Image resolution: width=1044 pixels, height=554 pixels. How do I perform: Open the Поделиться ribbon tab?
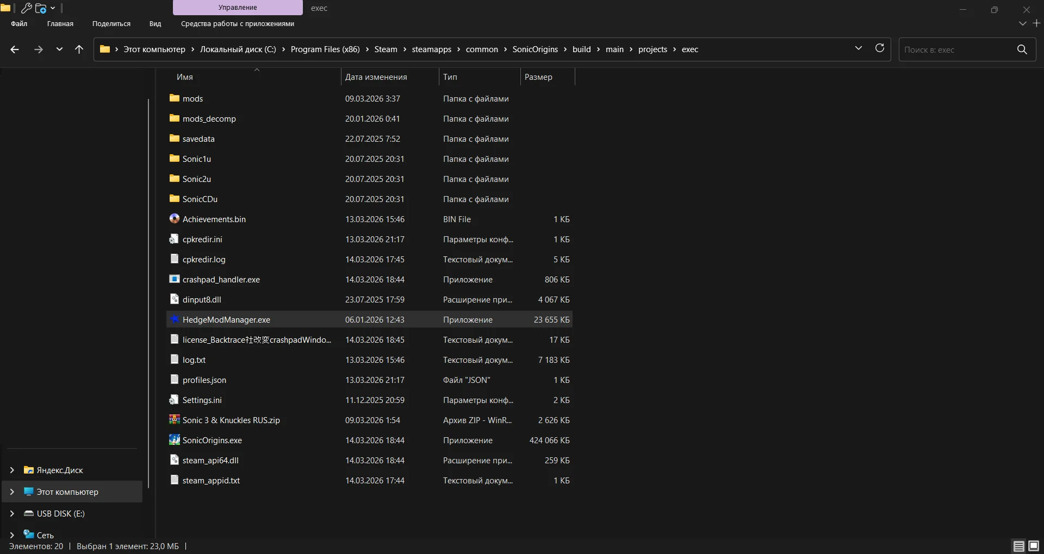(x=111, y=23)
